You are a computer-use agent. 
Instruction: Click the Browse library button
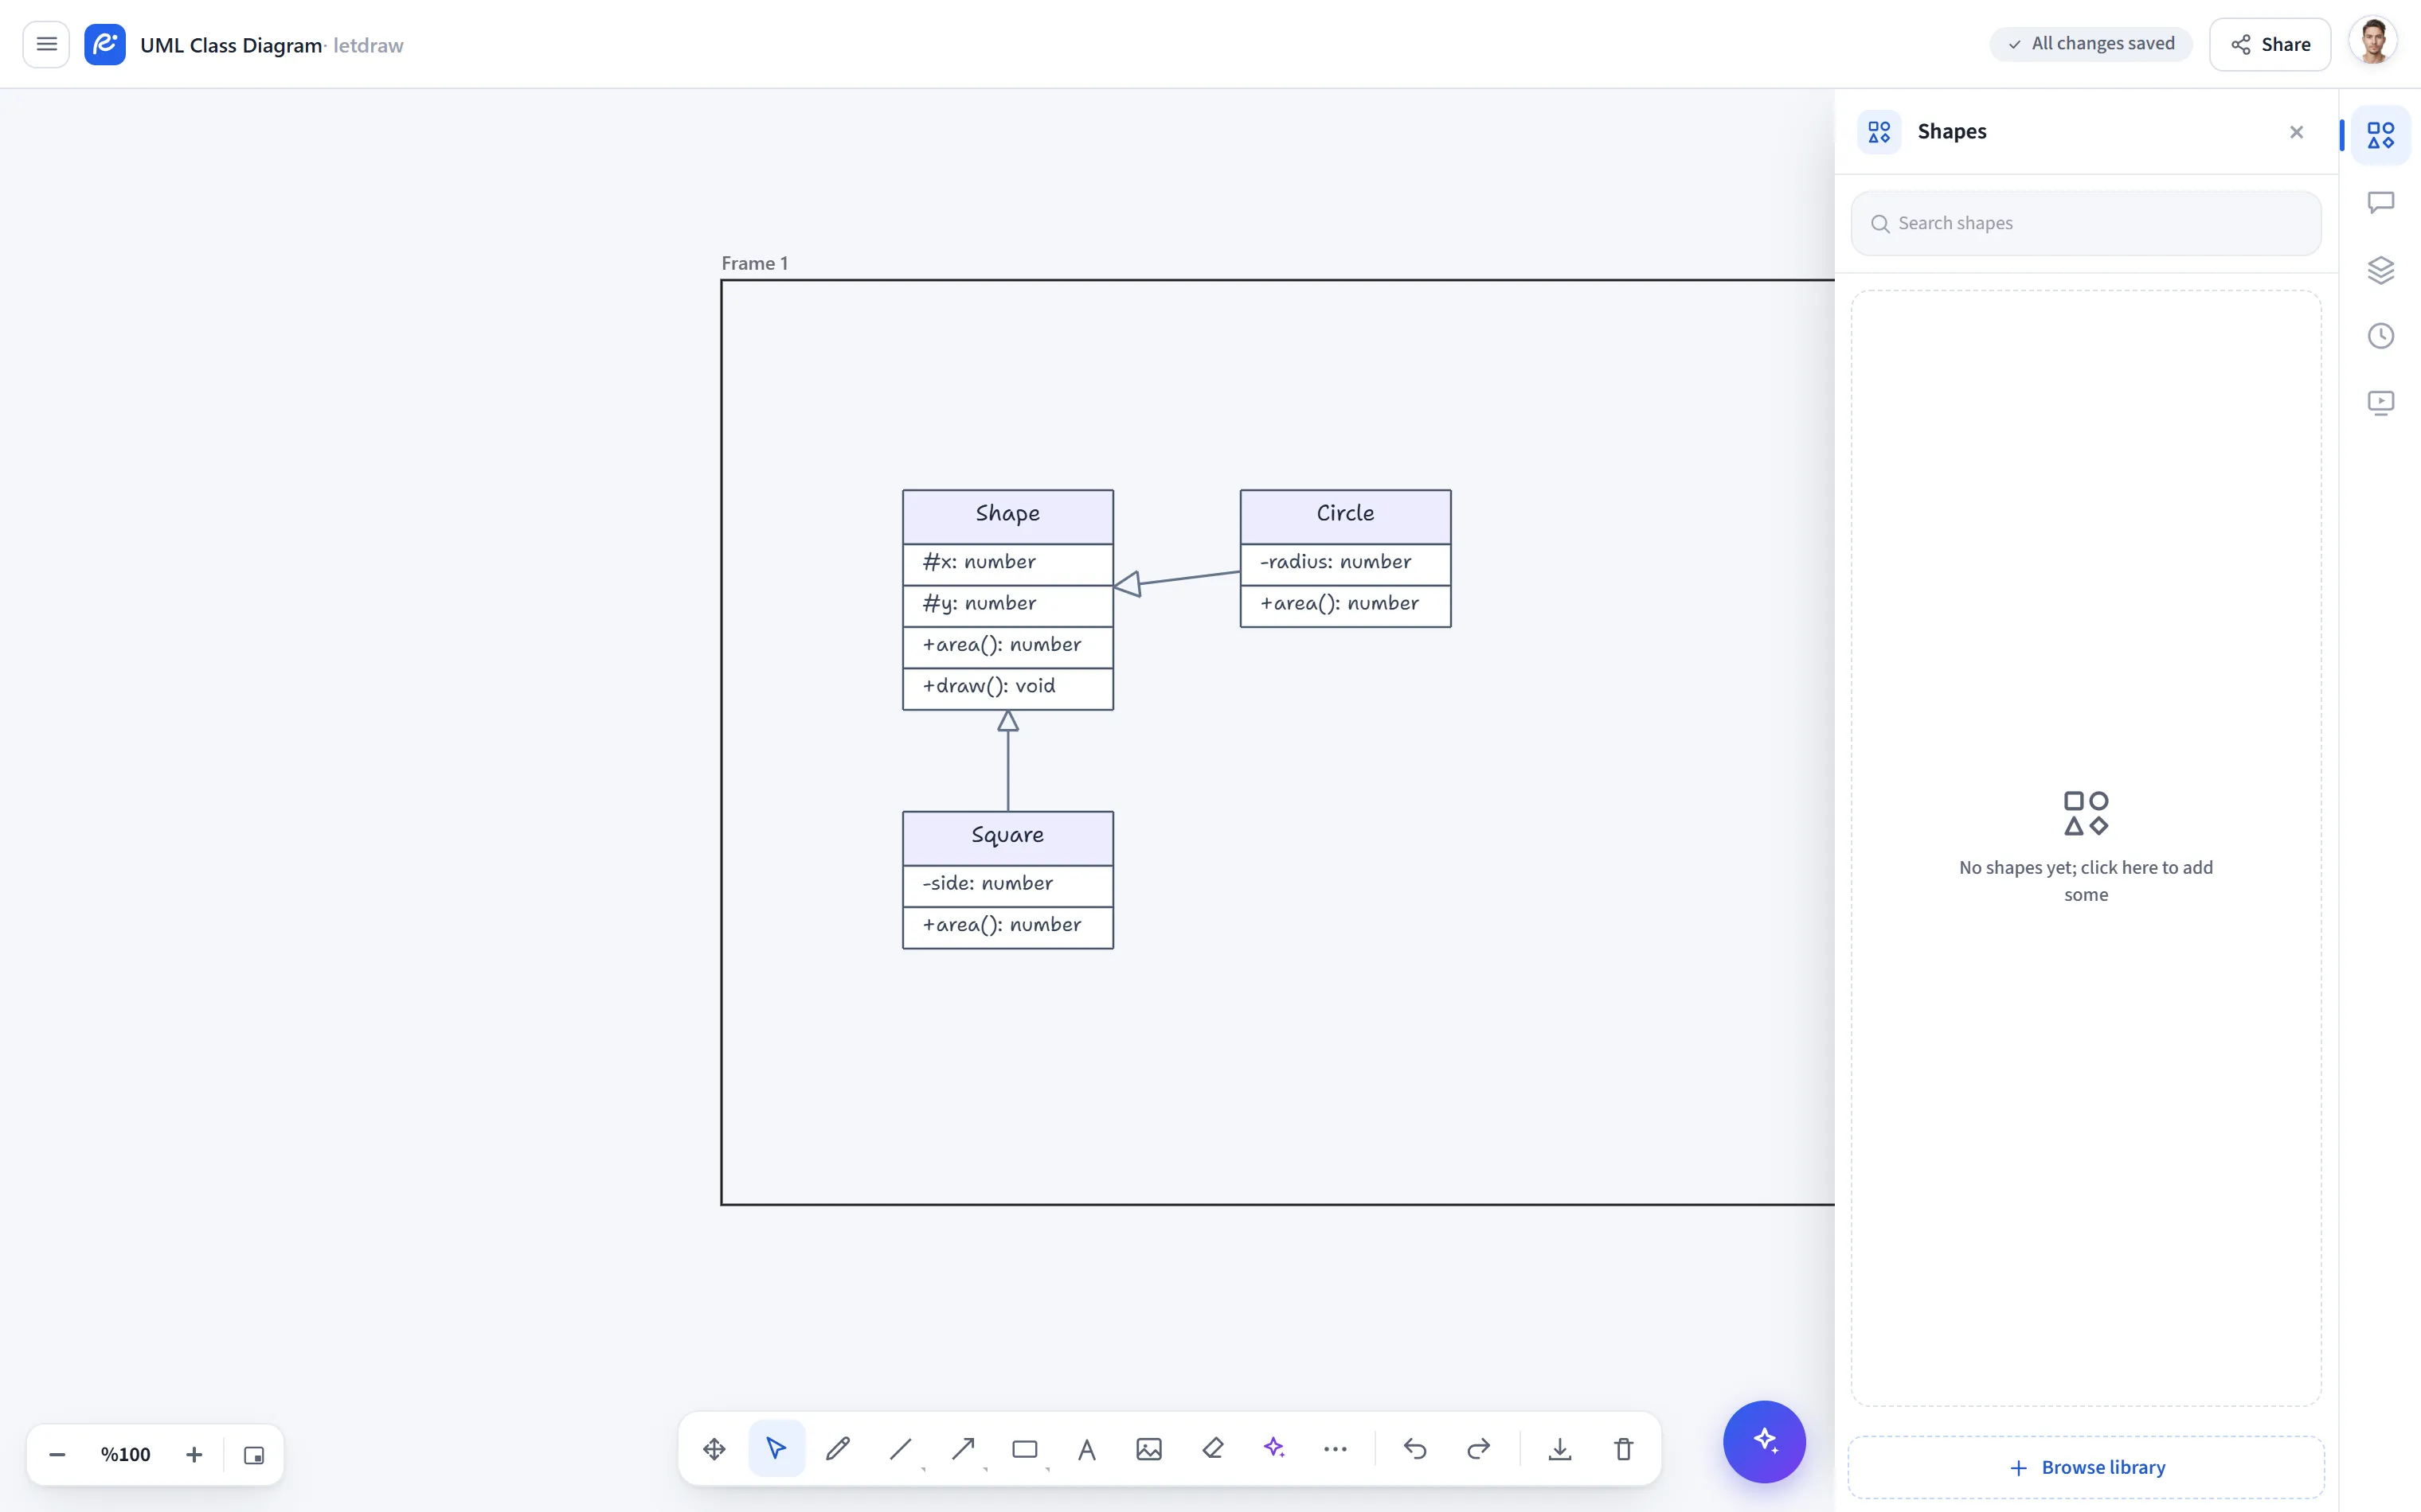(x=2087, y=1467)
